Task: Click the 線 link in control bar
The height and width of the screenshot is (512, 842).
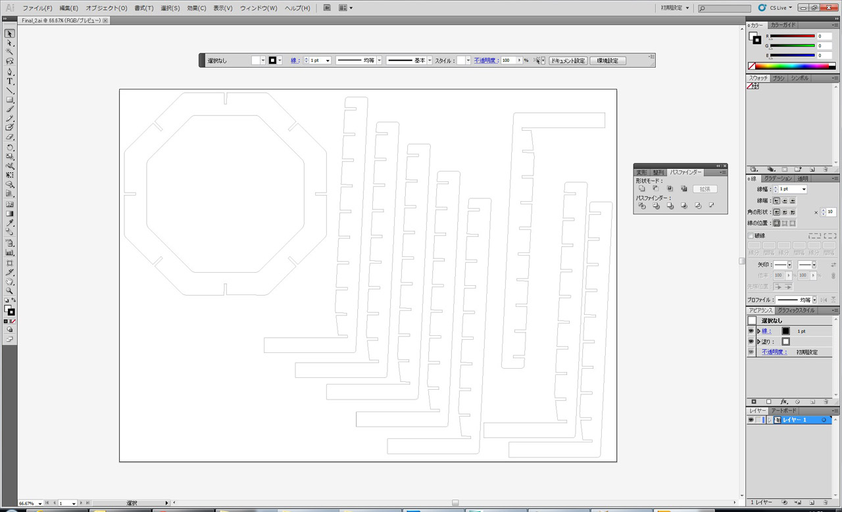Action: pos(295,60)
